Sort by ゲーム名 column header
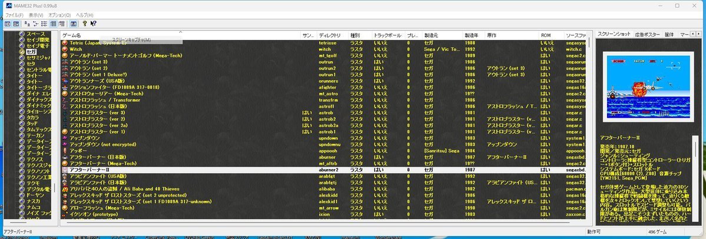706x239 pixels. pyautogui.click(x=180, y=35)
